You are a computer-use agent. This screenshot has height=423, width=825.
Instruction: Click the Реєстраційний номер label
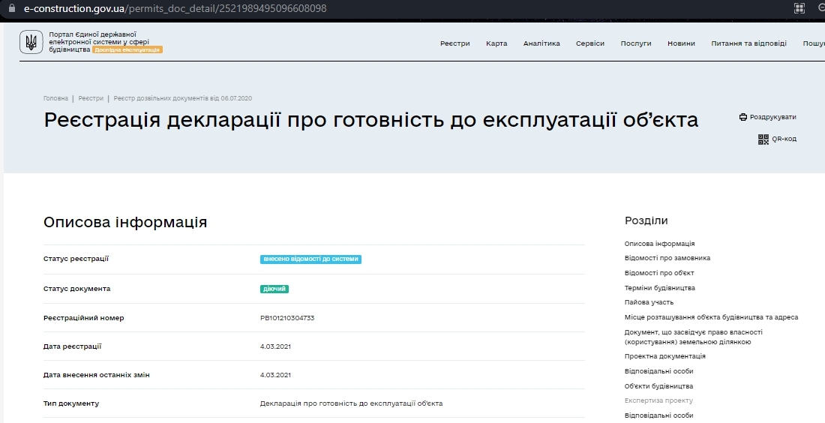(84, 318)
